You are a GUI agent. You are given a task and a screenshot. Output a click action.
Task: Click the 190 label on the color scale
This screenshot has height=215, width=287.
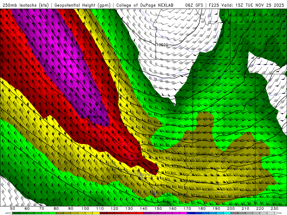tap(216, 209)
